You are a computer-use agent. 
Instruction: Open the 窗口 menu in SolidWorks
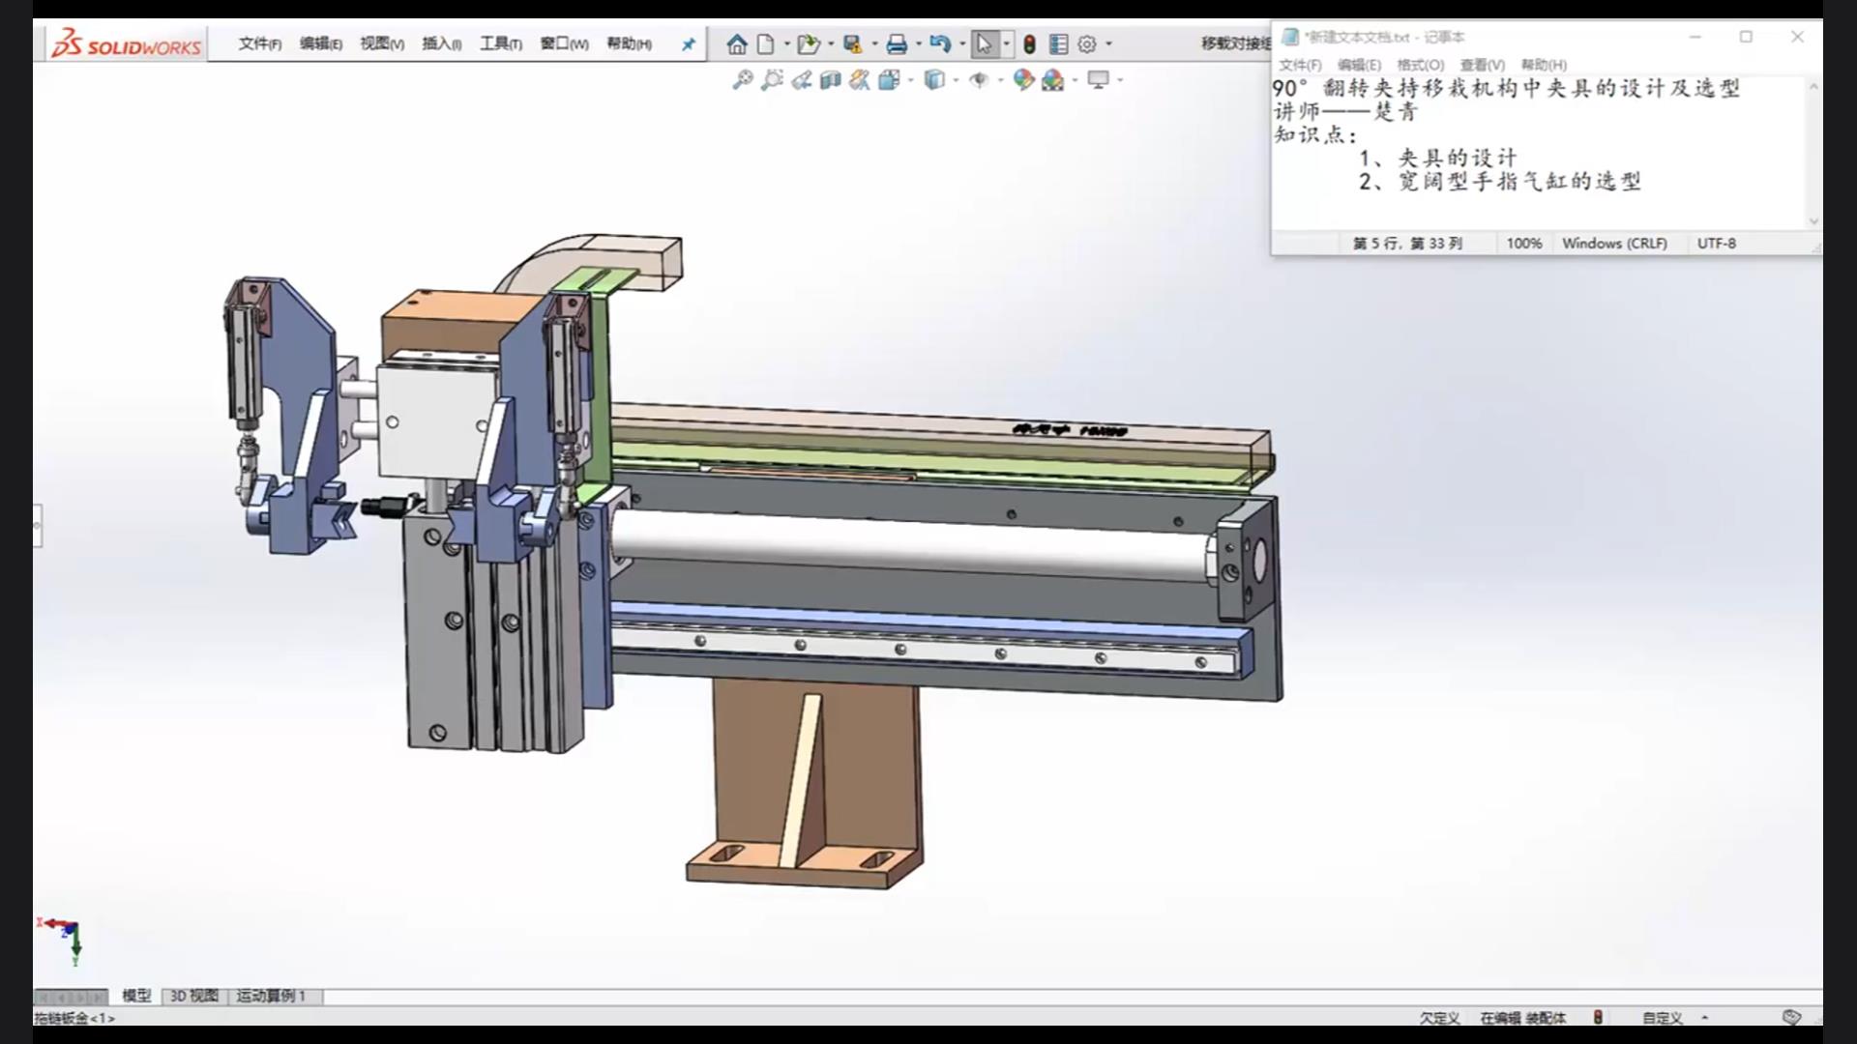pyautogui.click(x=564, y=43)
